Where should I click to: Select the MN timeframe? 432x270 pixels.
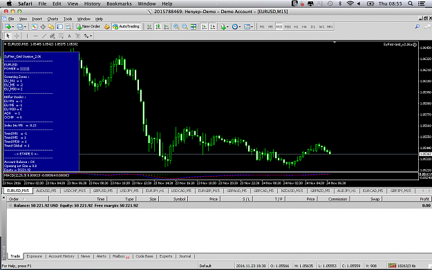[x=330, y=27]
